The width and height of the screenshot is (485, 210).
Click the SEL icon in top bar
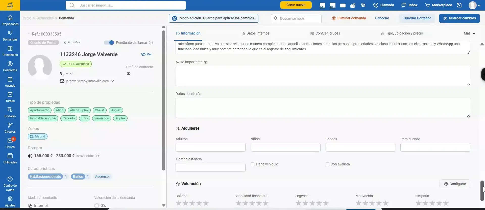332,6
